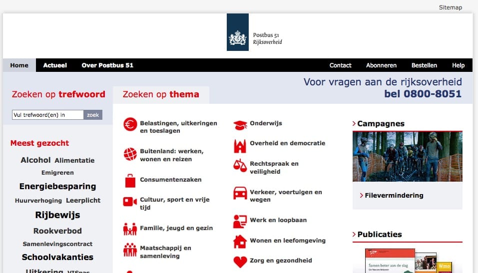Click the Leerplicht keyword link
The width and height of the screenshot is (478, 273).
coord(83,201)
